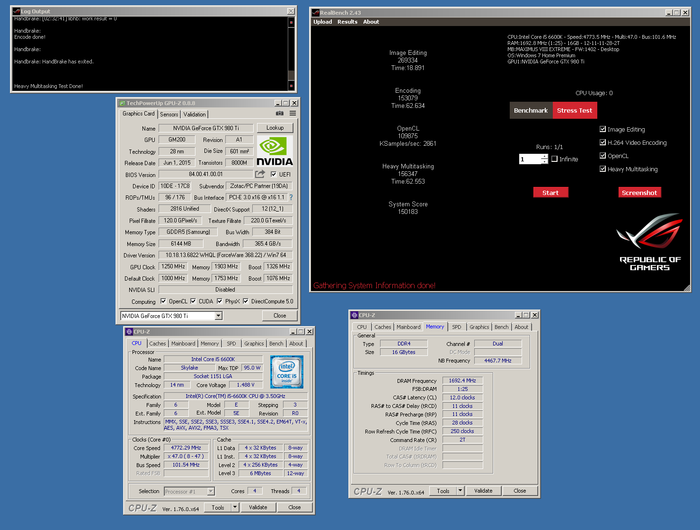Click the Bus Interface question mark icon

tap(291, 197)
